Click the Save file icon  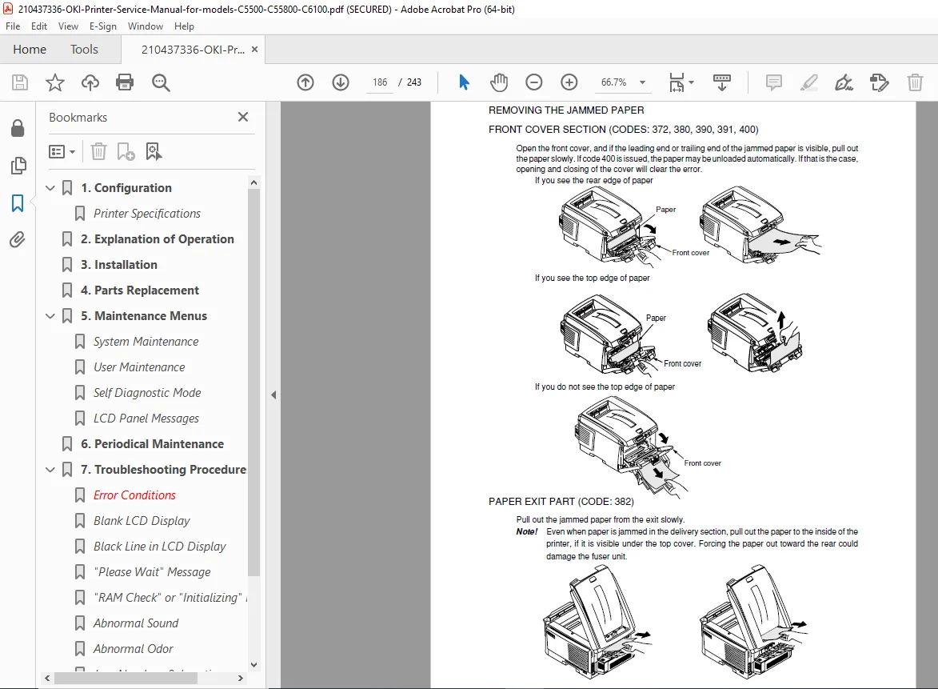[x=20, y=82]
